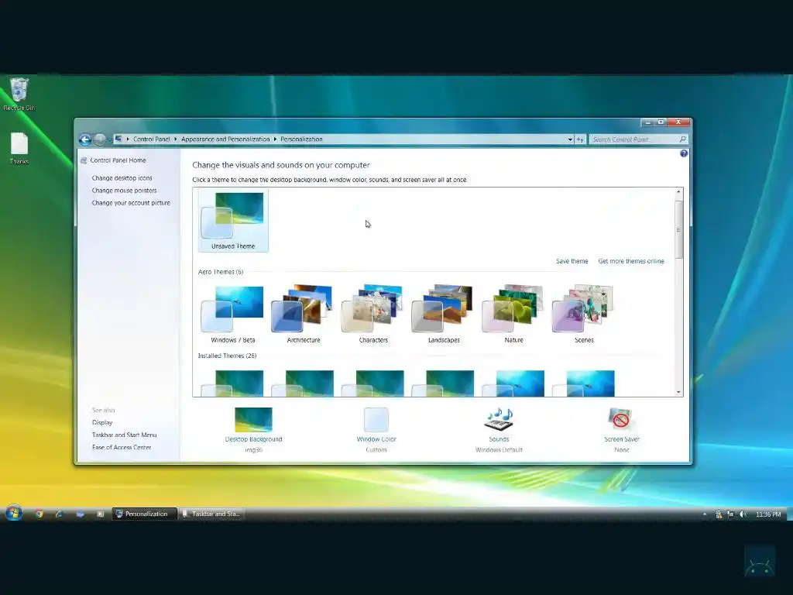Apply the Characters Aero theme
The width and height of the screenshot is (793, 595).
click(x=373, y=315)
